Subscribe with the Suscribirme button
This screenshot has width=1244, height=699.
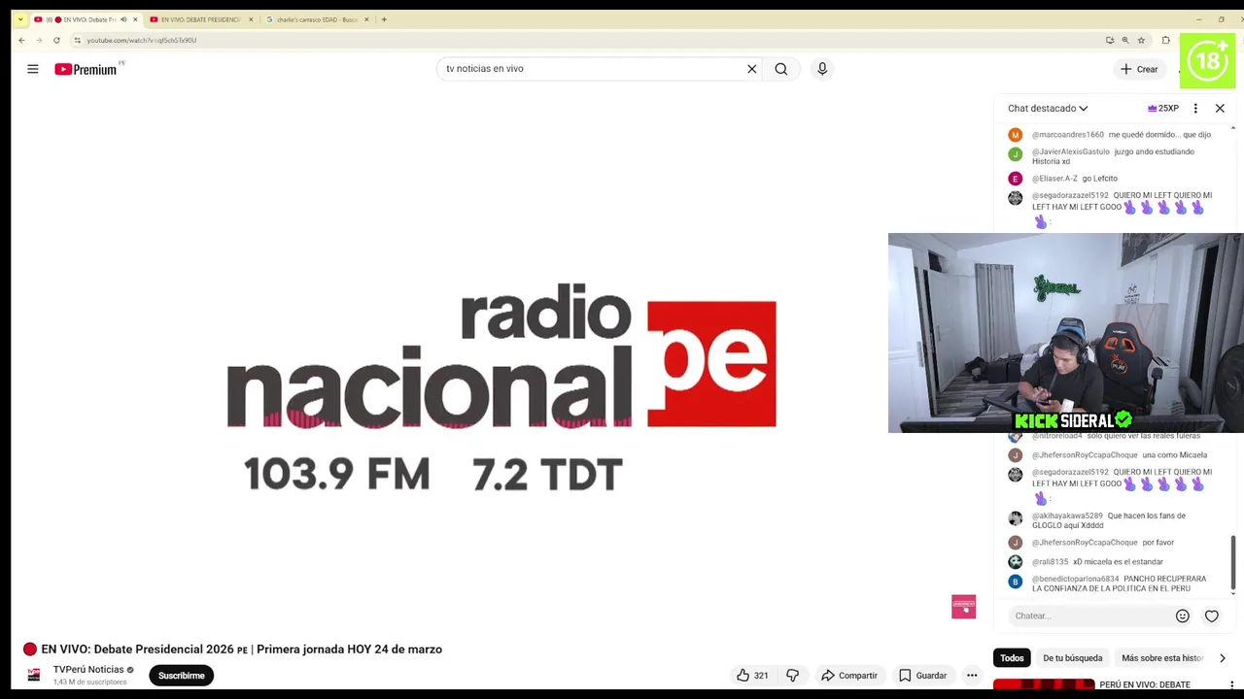pyautogui.click(x=182, y=676)
